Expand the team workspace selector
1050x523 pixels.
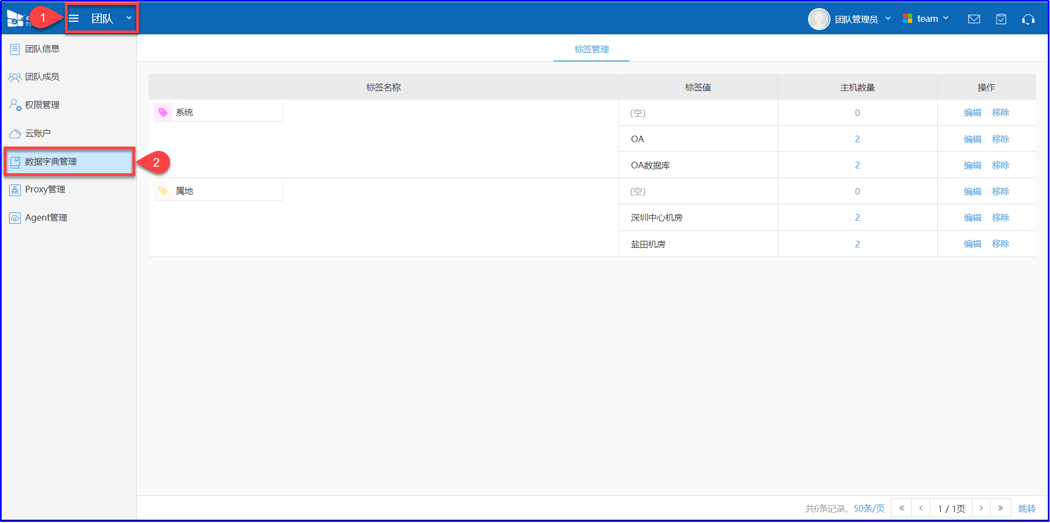point(926,19)
